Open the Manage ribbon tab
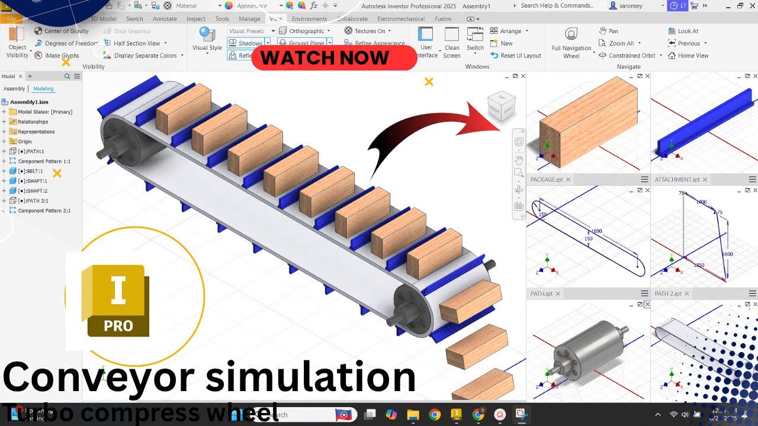758x426 pixels. (x=249, y=19)
